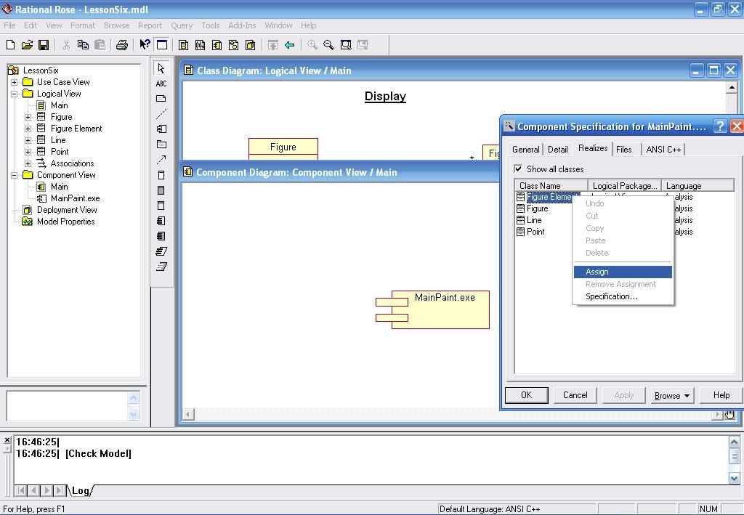This screenshot has width=744, height=515.
Task: Select the Note tool in toolbox
Action: click(161, 99)
